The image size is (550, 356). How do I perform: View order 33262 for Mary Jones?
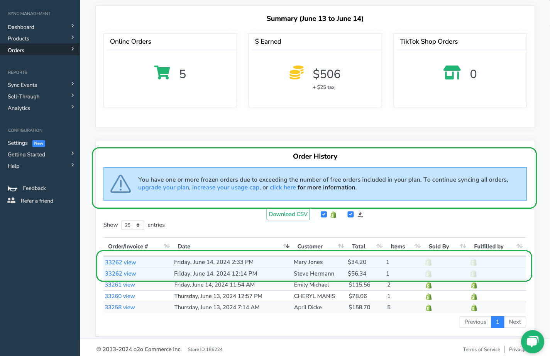click(120, 262)
